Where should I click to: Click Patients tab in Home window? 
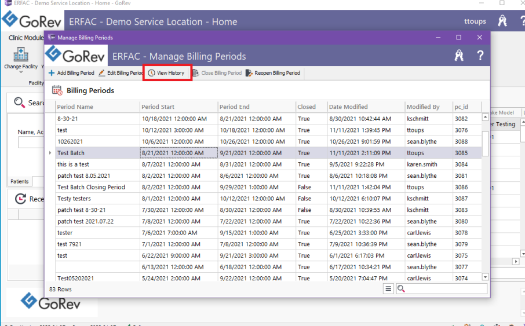pos(20,181)
